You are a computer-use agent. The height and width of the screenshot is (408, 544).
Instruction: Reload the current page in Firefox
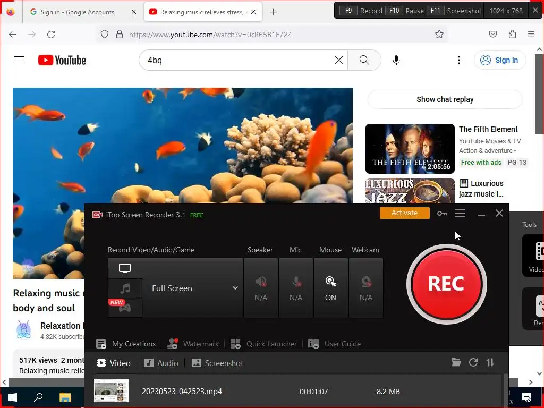(x=51, y=34)
